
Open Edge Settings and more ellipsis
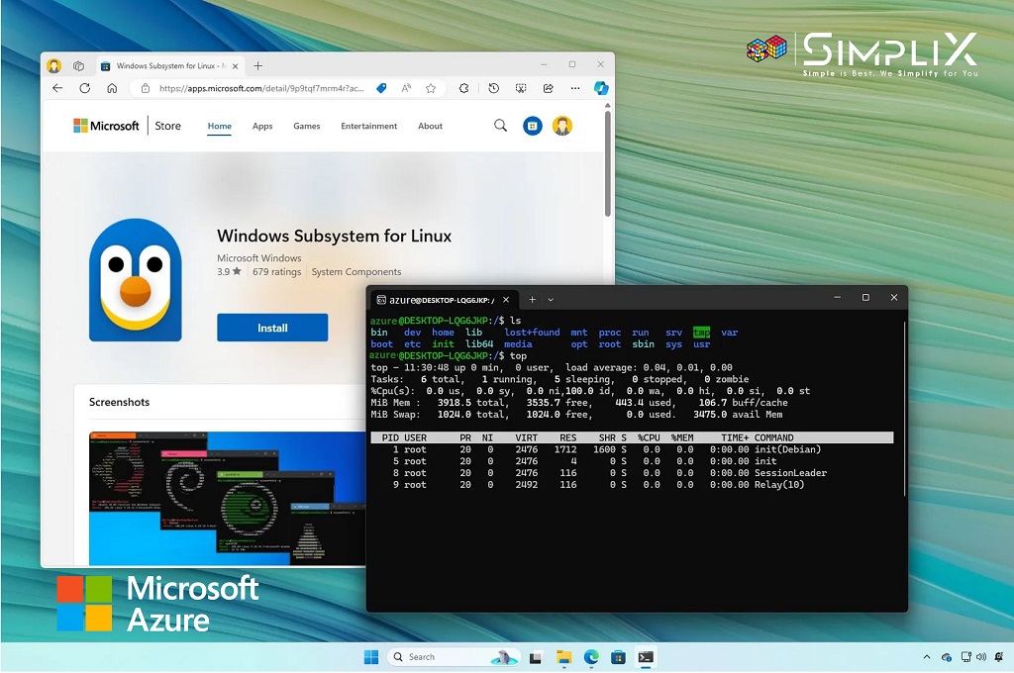click(x=575, y=88)
